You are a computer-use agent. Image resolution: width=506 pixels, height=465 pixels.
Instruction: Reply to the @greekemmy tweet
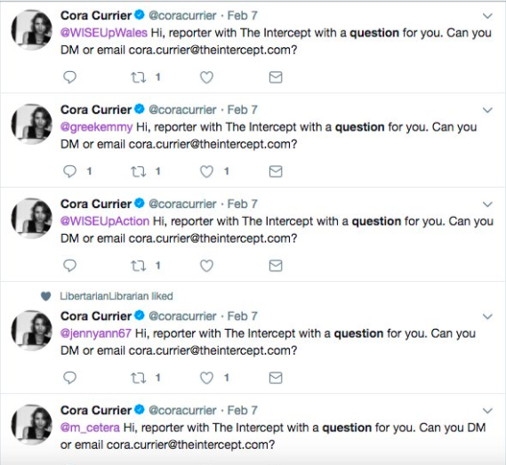(x=69, y=172)
